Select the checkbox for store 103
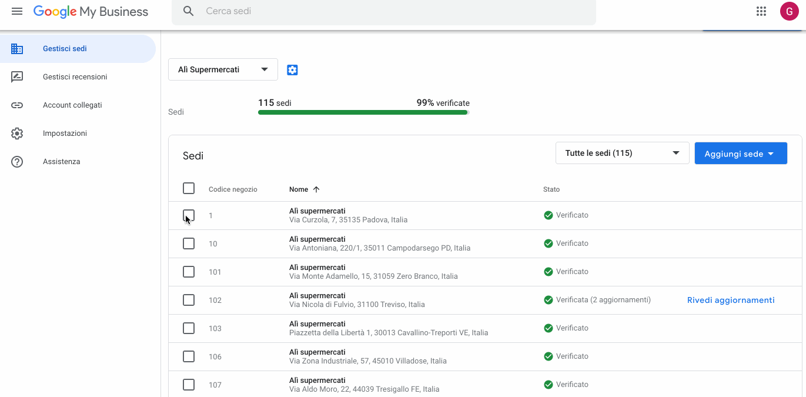Image resolution: width=806 pixels, height=397 pixels. pos(189,328)
